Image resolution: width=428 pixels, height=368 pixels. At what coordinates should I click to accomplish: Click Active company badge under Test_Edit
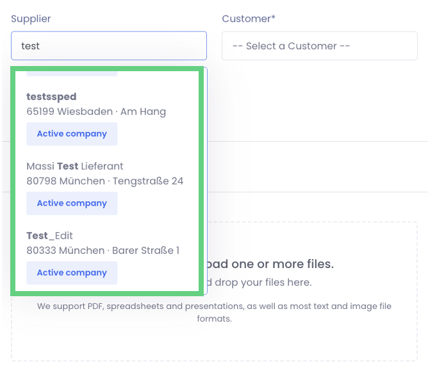tap(72, 272)
